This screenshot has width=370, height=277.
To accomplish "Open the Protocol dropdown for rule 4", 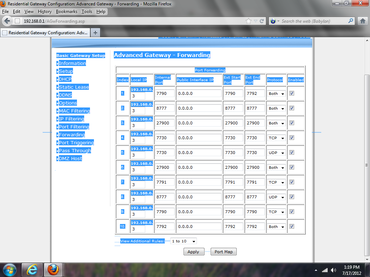I will (x=276, y=138).
